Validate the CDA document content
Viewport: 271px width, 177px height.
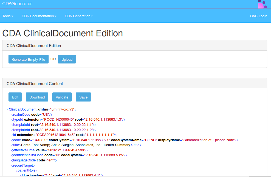click(62, 97)
